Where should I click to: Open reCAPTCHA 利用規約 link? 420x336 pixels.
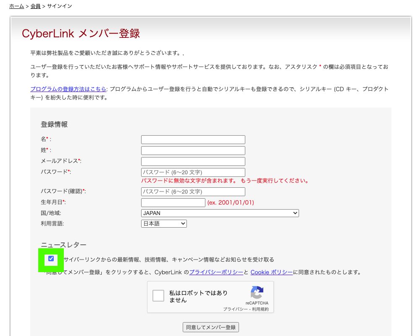tap(260, 309)
